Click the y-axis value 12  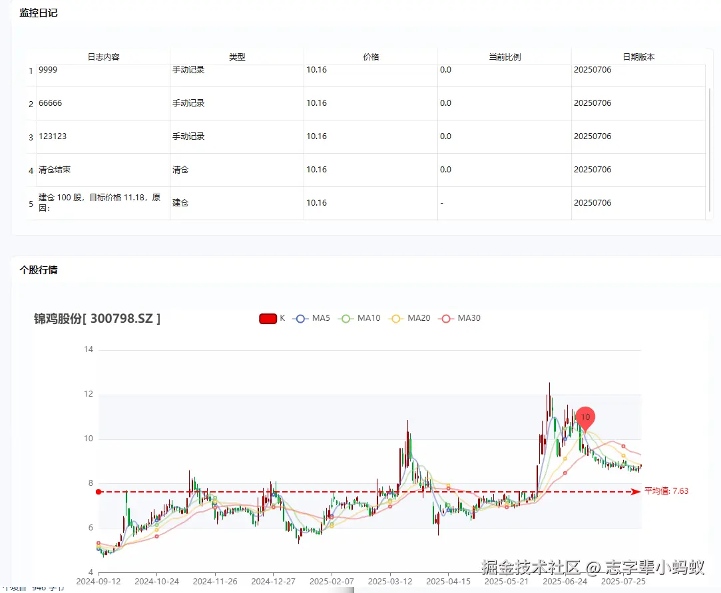pos(89,394)
